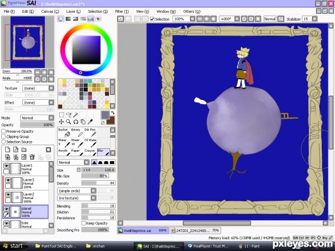
Task: Enable Keep Opacity checkbox
Action: point(84,223)
